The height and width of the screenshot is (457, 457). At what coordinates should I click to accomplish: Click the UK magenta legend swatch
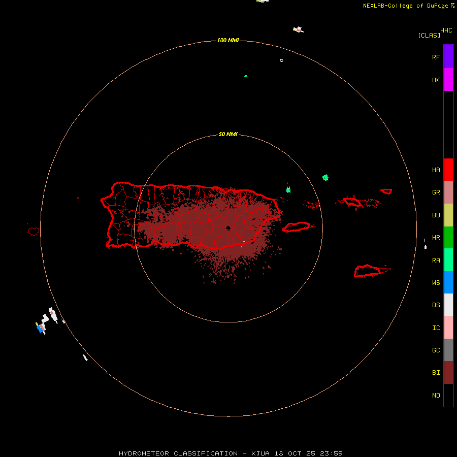(448, 80)
